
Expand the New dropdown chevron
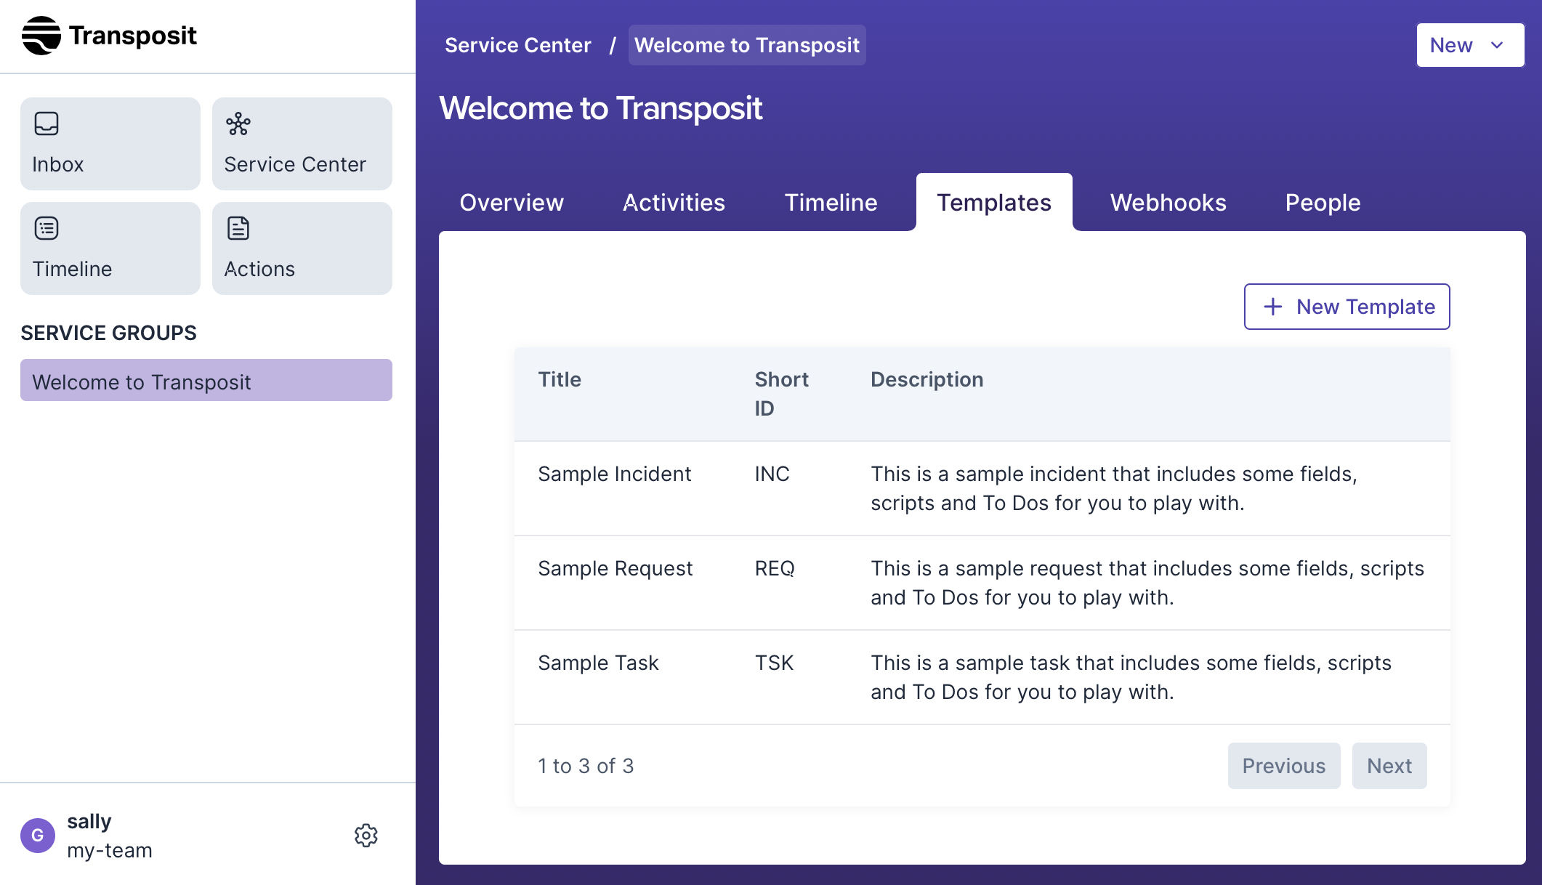[x=1497, y=45]
